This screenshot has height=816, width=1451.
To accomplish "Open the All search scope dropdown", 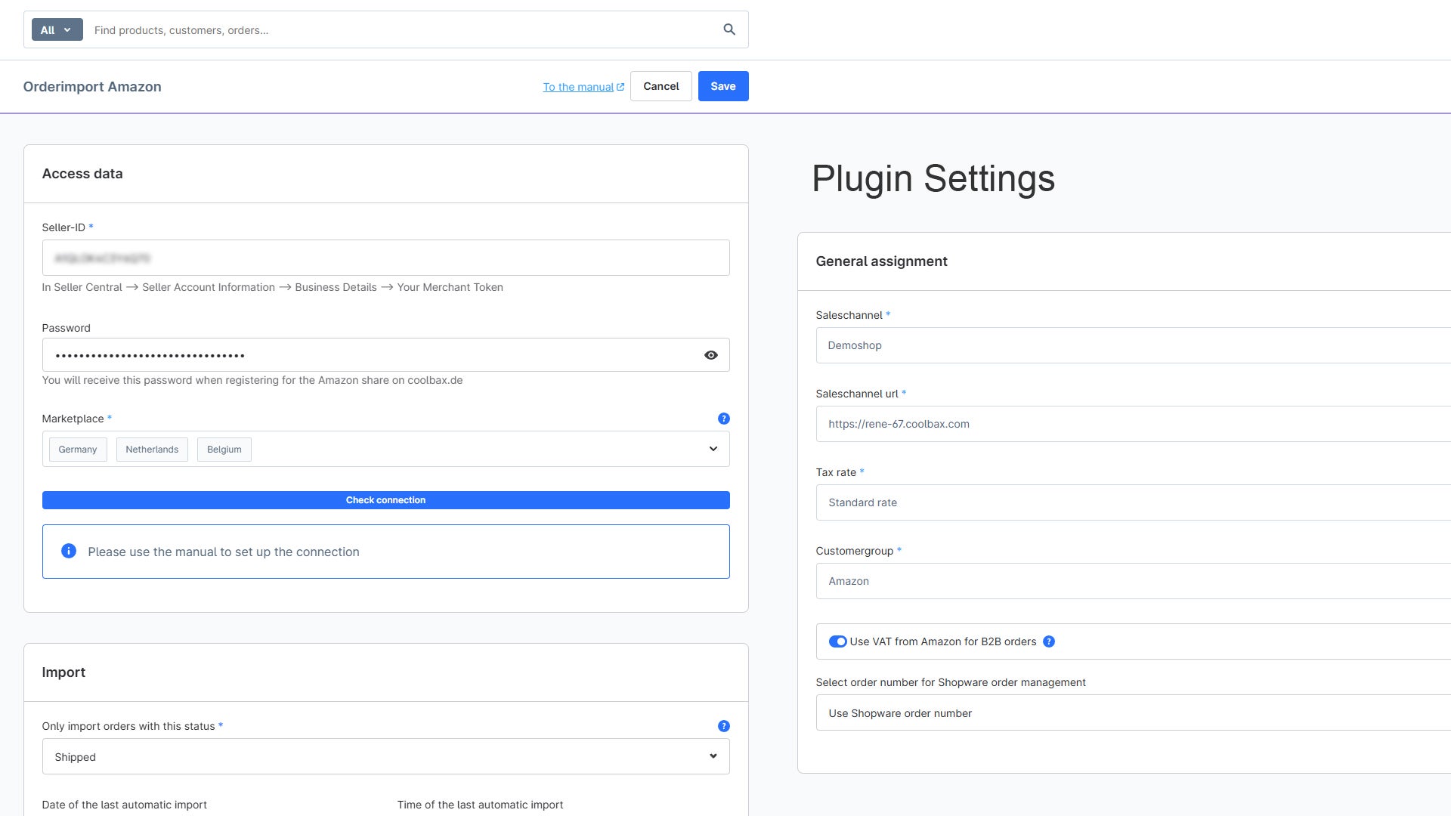I will (x=57, y=29).
